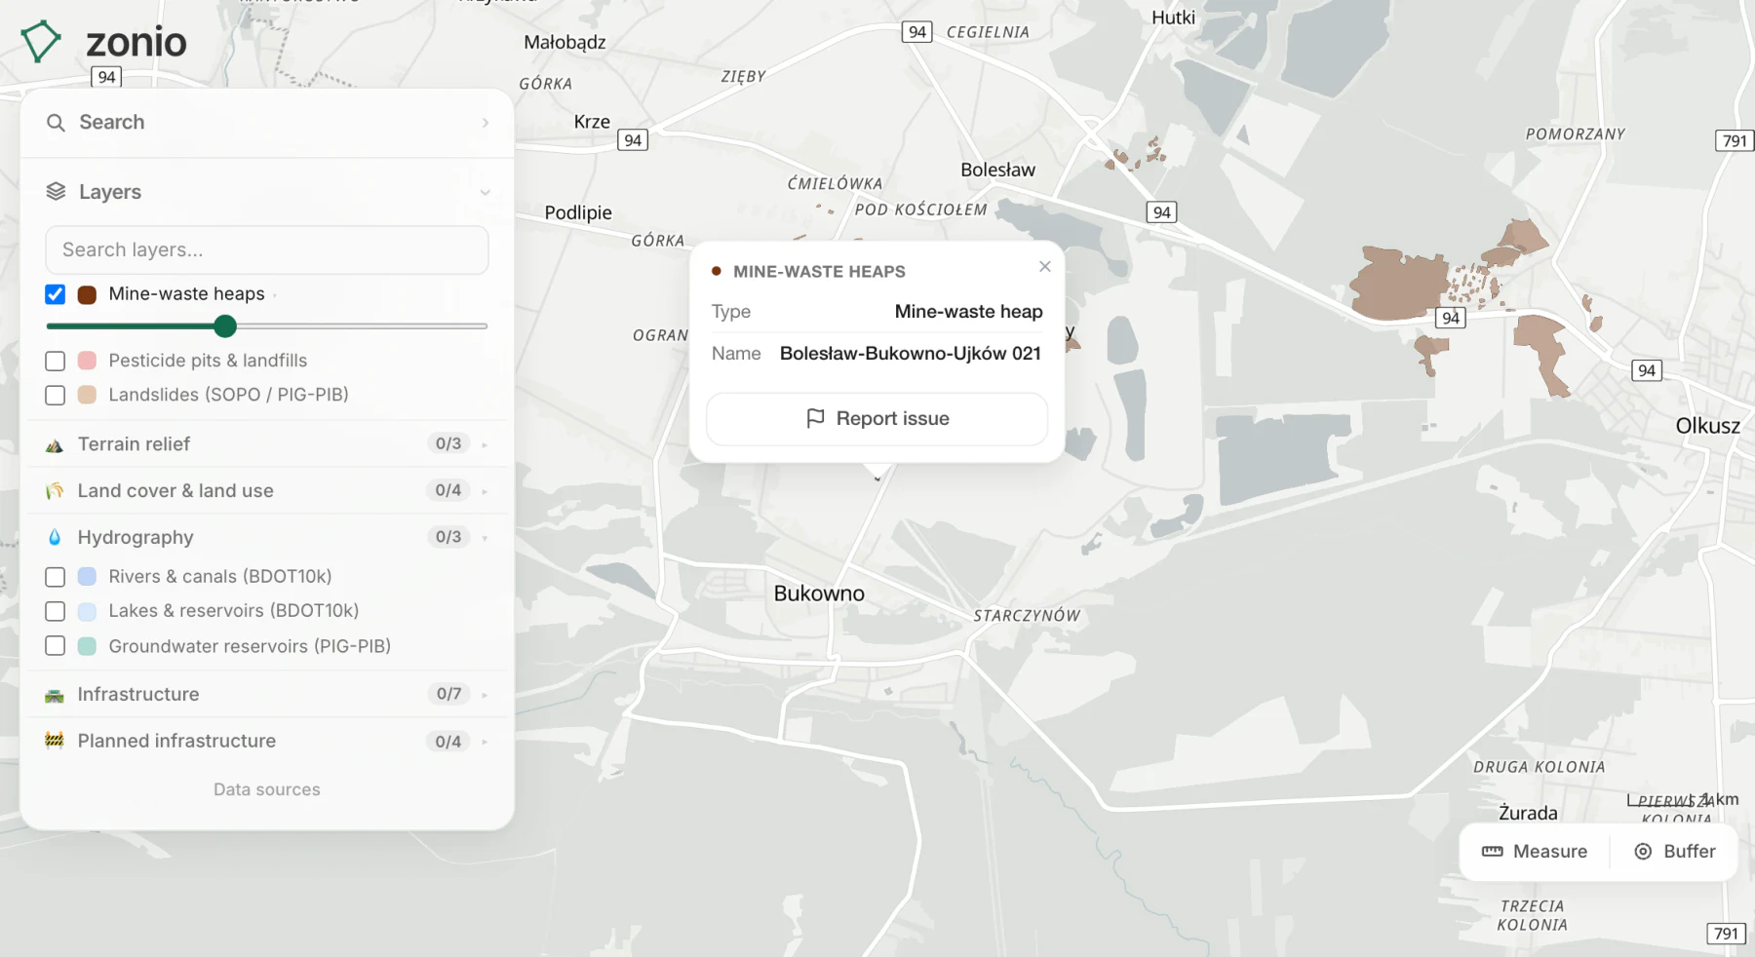
Task: Click the Infrastructure road icon
Action: click(x=55, y=696)
